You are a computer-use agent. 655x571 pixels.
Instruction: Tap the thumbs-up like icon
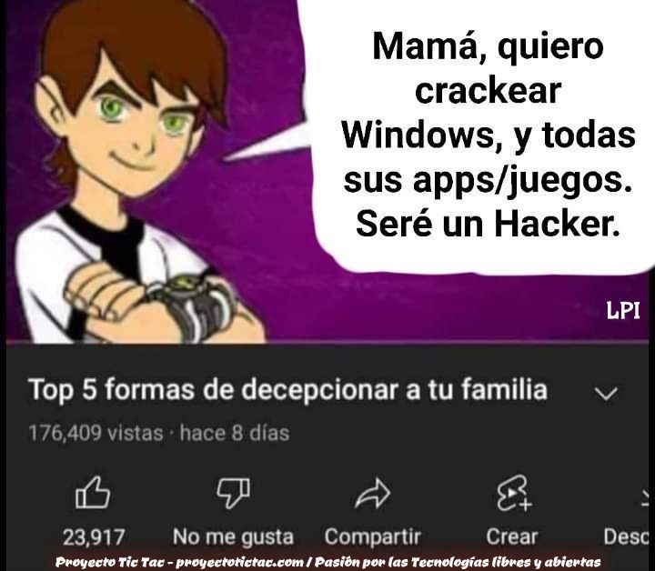(93, 493)
